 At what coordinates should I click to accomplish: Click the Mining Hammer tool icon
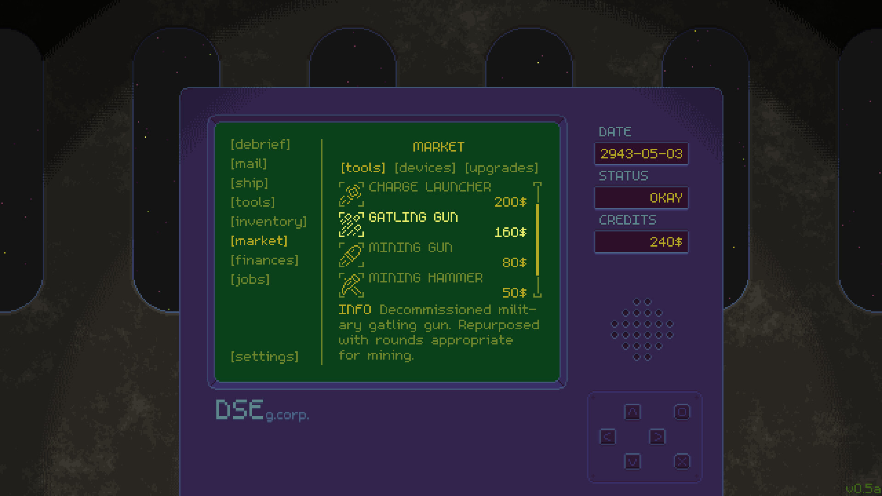351,285
